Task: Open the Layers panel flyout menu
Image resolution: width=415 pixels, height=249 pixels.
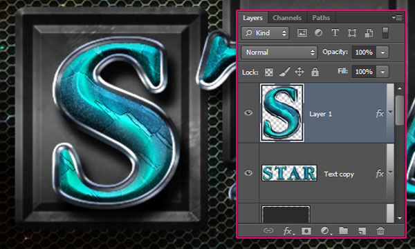Action: 397,17
